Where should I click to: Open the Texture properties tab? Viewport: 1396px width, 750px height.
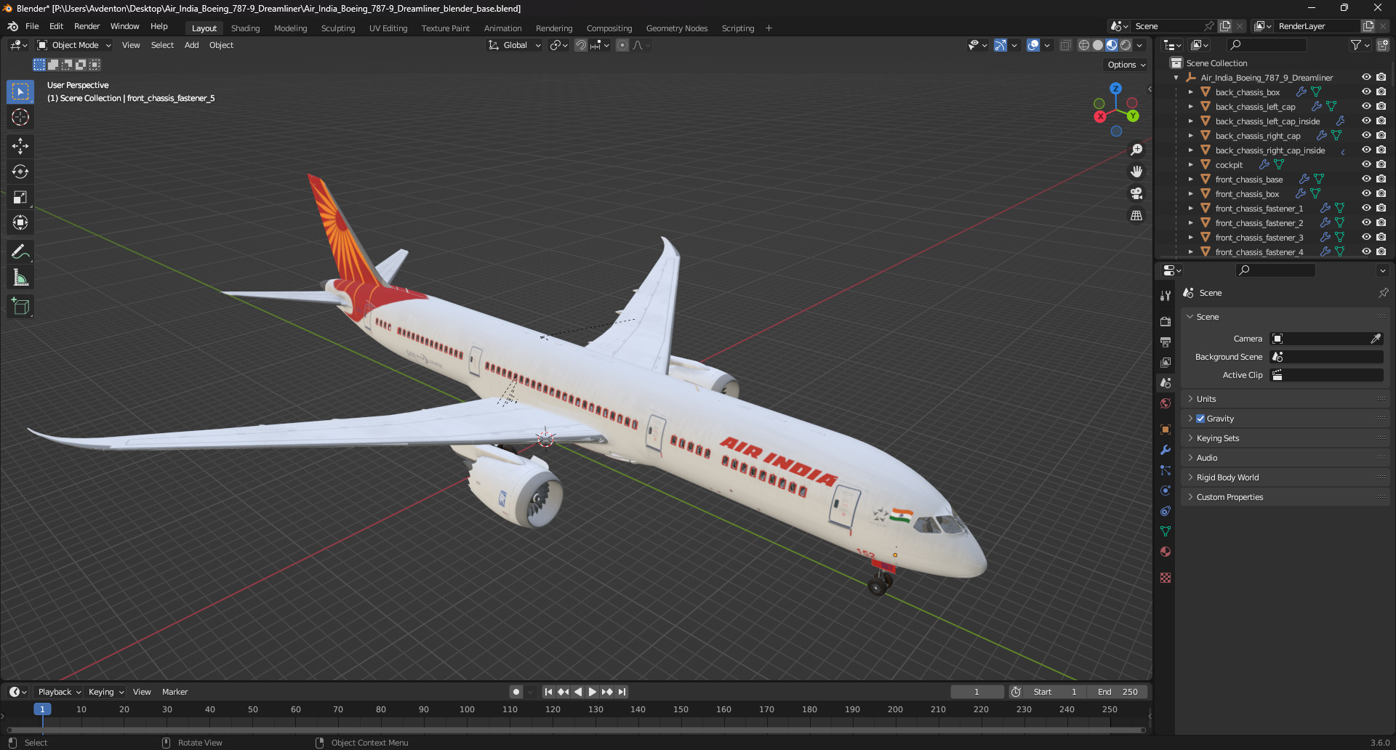(x=1166, y=578)
